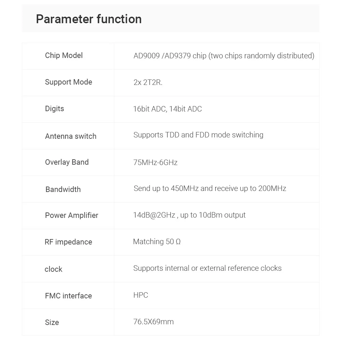Click the 75MHz-6GHz value

155,163
